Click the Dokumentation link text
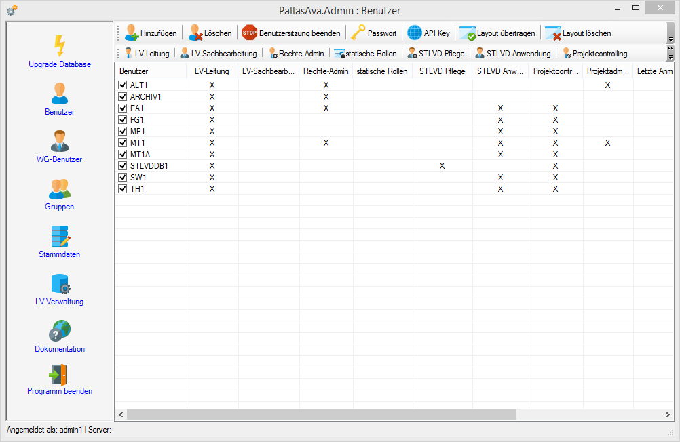The width and height of the screenshot is (680, 442). [x=60, y=349]
